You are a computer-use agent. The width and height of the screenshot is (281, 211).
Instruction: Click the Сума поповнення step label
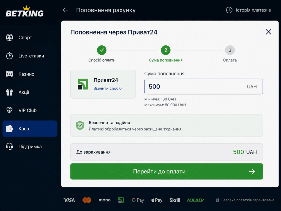(165, 60)
